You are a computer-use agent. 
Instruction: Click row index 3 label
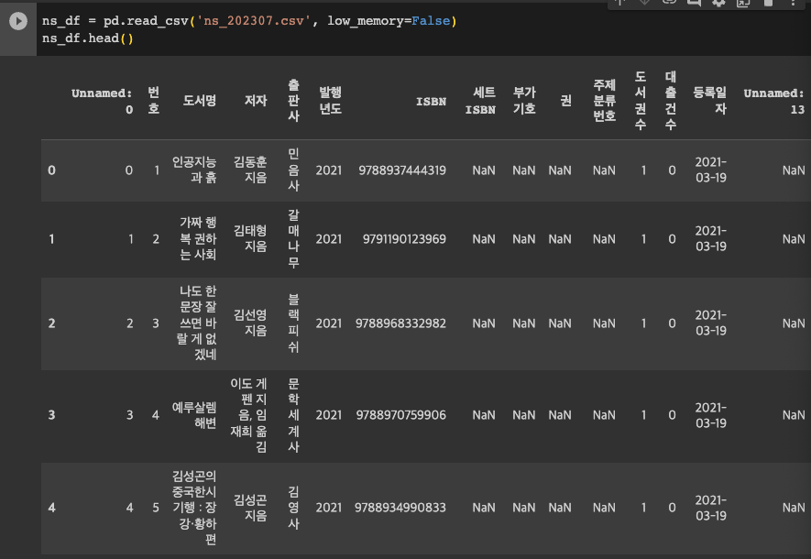51,415
